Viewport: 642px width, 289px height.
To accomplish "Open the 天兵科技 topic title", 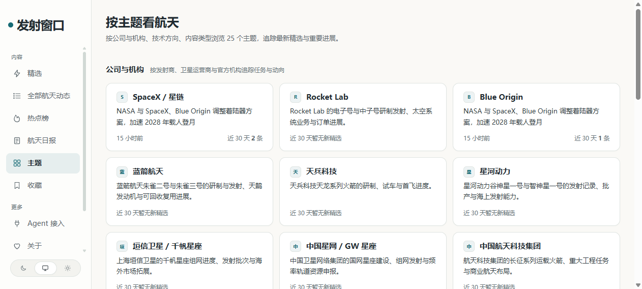I will (x=322, y=171).
